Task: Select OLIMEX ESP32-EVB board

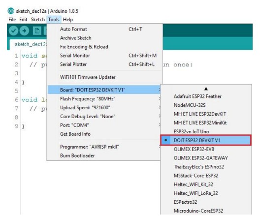Action: coord(206,149)
